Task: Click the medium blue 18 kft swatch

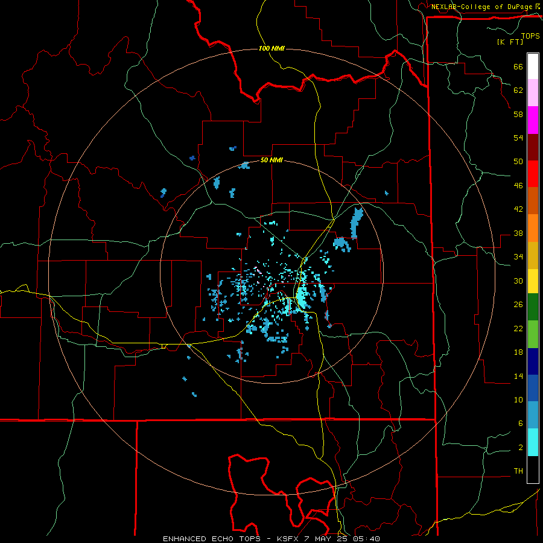Action: click(533, 388)
